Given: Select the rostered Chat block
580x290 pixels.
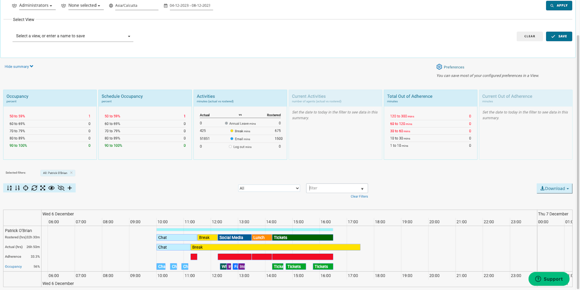Looking at the screenshot, I should [x=177, y=237].
